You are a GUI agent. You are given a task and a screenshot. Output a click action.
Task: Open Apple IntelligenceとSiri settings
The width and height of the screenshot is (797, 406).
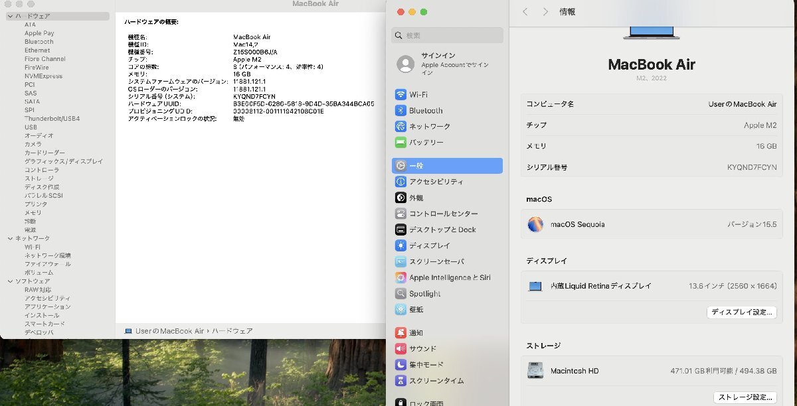[447, 277]
